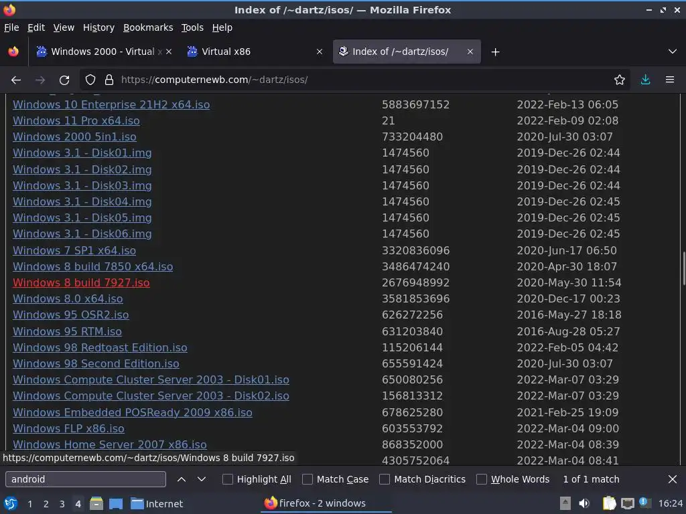686x514 pixels.
Task: Open the file manager in taskbar
Action: click(96, 503)
